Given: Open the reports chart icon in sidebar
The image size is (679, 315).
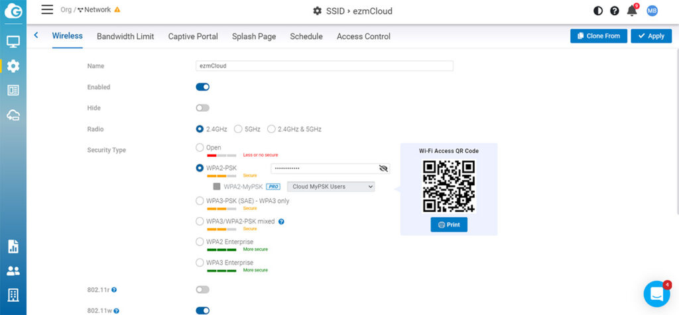Looking at the screenshot, I should [x=13, y=247].
